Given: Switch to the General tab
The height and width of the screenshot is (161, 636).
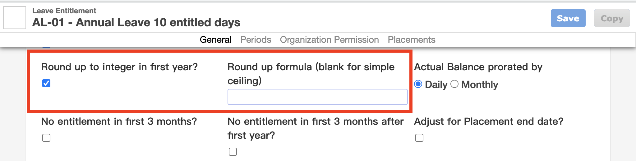Looking at the screenshot, I should tap(215, 40).
